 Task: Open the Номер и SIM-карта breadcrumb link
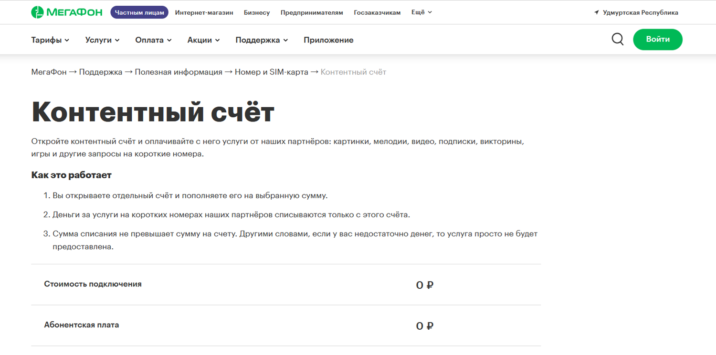(272, 72)
